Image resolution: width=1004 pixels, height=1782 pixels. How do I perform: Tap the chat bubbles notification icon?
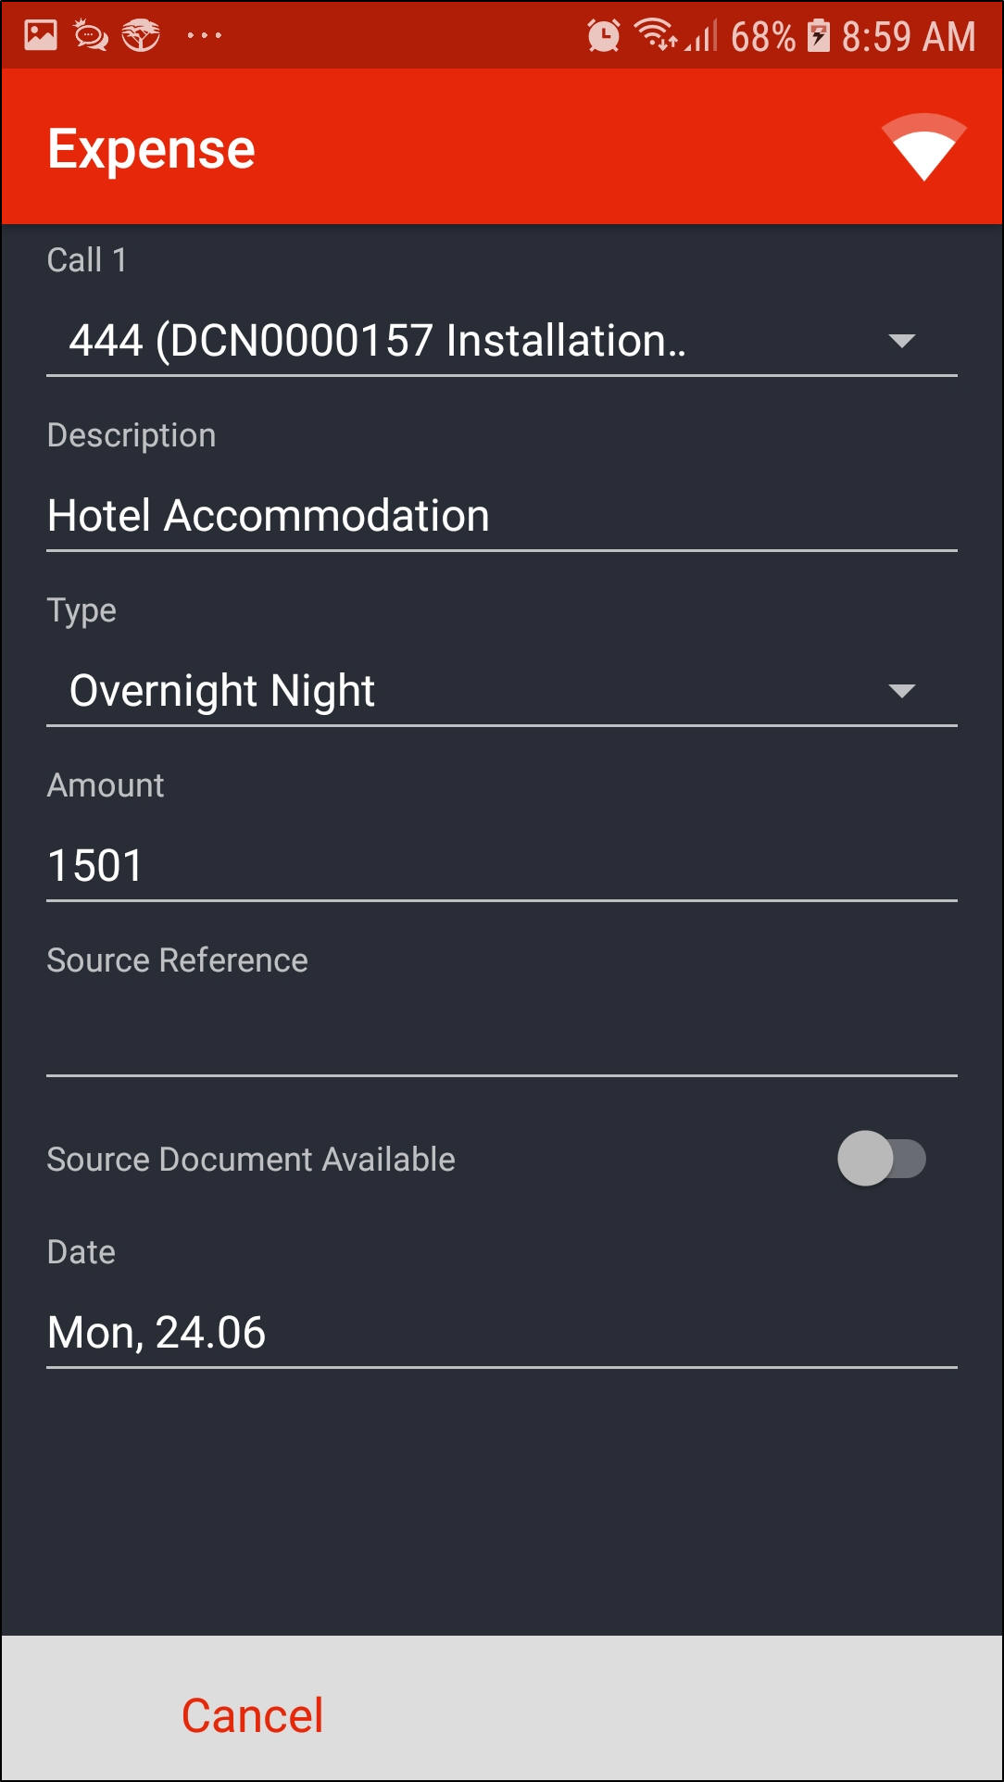click(x=91, y=36)
